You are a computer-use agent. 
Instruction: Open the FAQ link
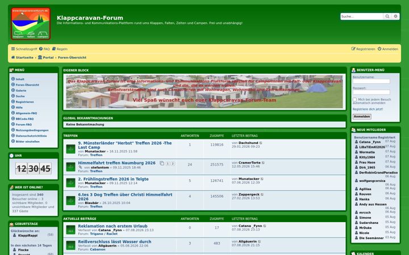[44, 49]
